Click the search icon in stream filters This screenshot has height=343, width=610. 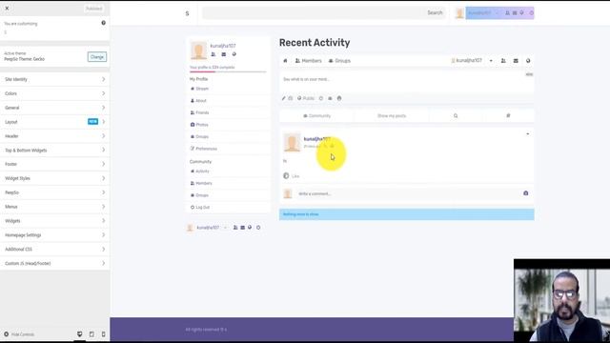[x=456, y=116]
